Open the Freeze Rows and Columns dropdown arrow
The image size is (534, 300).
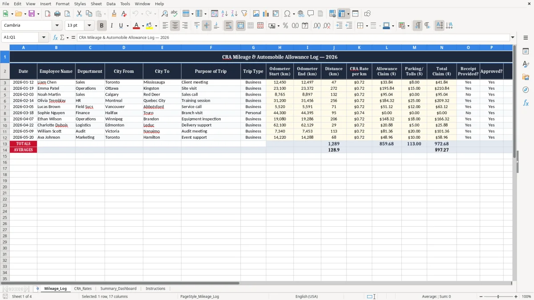[348, 14]
